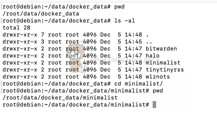This screenshot has width=217, height=113.
Task: Click the "/root/data/docker_data" output on second line
Action: tap(41, 13)
